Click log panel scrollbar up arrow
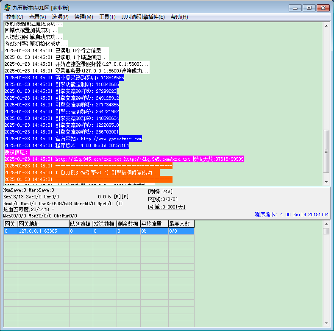The width and height of the screenshot is (334, 331). pos(326,26)
